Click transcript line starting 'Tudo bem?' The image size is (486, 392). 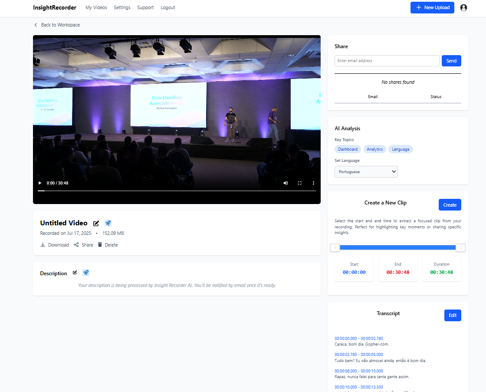click(380, 361)
